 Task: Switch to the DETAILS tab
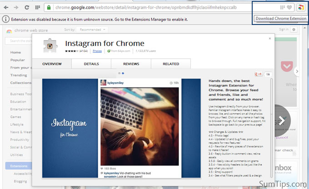click(91, 64)
